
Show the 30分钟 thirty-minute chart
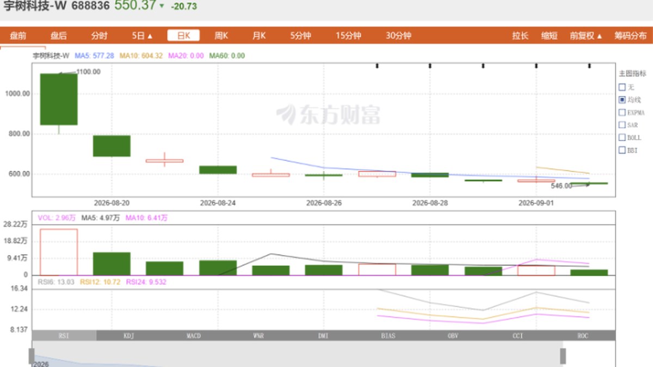point(398,36)
